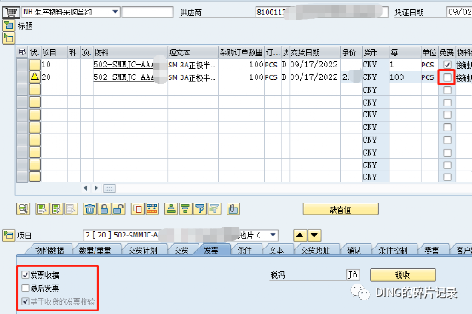Viewport: 472px width, 314px height.
Task: Click the blue funnel set filter icon
Action: coord(200,209)
